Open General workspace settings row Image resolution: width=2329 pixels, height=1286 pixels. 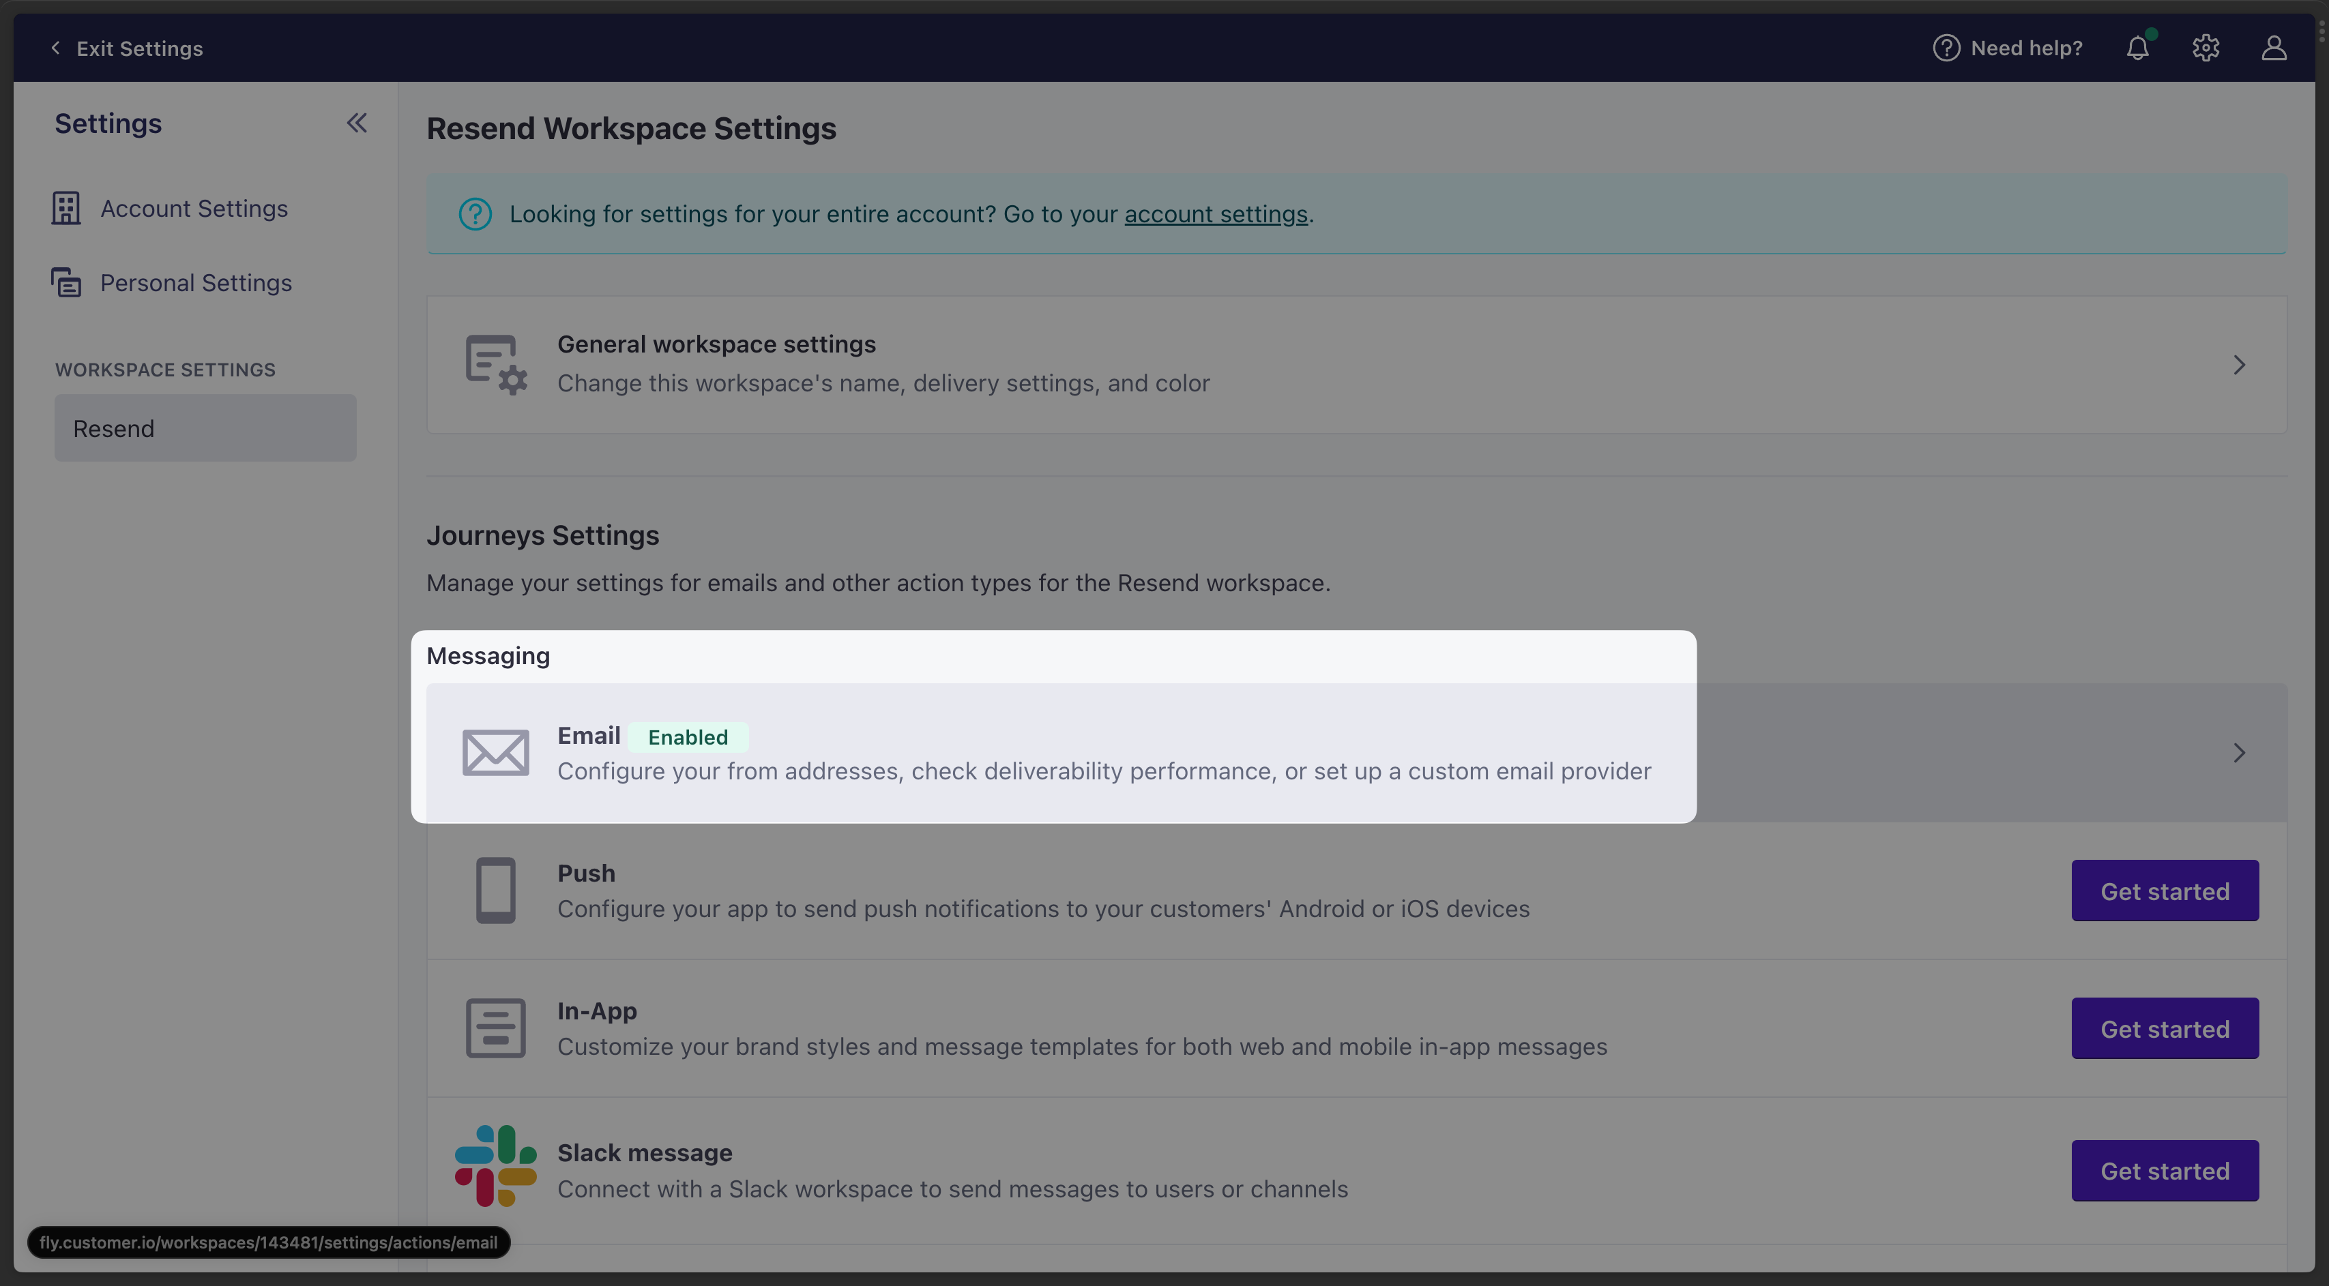[1356, 364]
